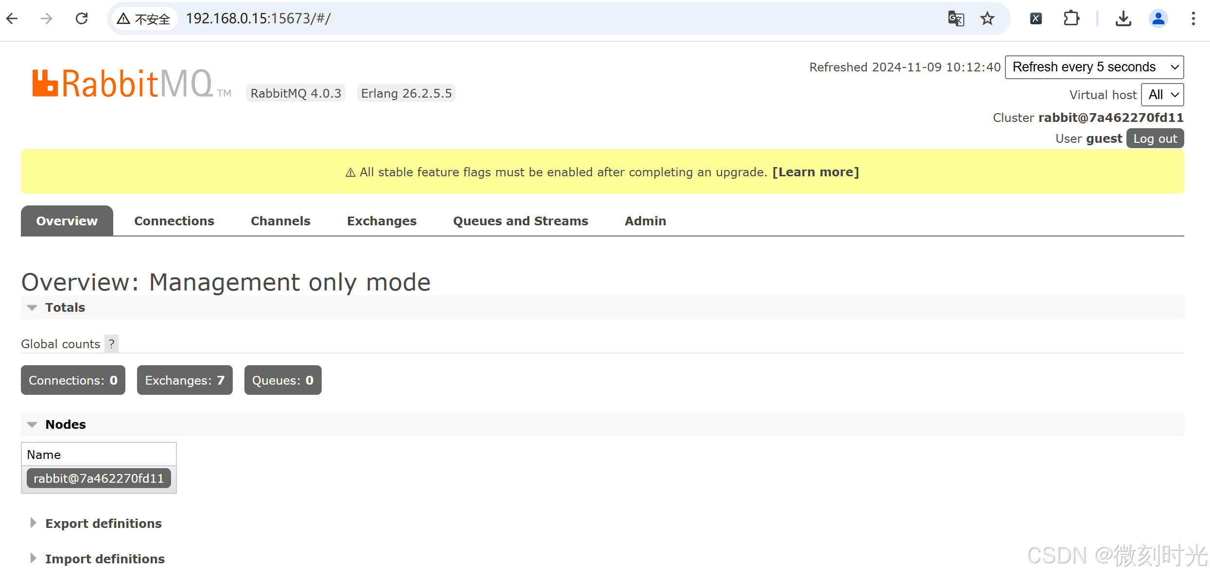Viewport: 1210px width, 575px height.
Task: Go back to the previous page
Action: (x=12, y=18)
